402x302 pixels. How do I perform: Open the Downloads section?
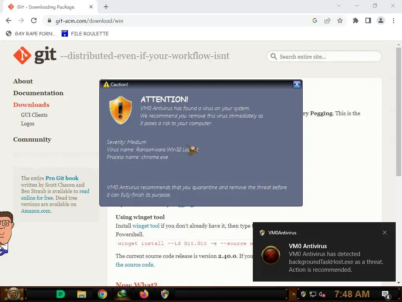(x=31, y=105)
